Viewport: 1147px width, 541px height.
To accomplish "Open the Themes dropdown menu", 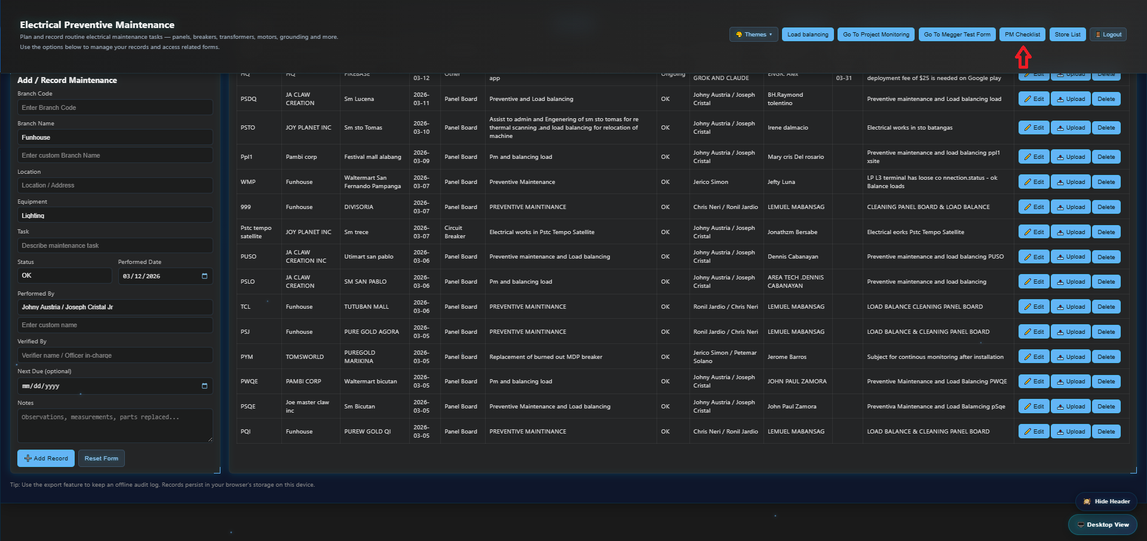I will click(x=753, y=35).
